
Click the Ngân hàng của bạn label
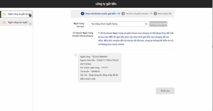[x=79, y=25]
